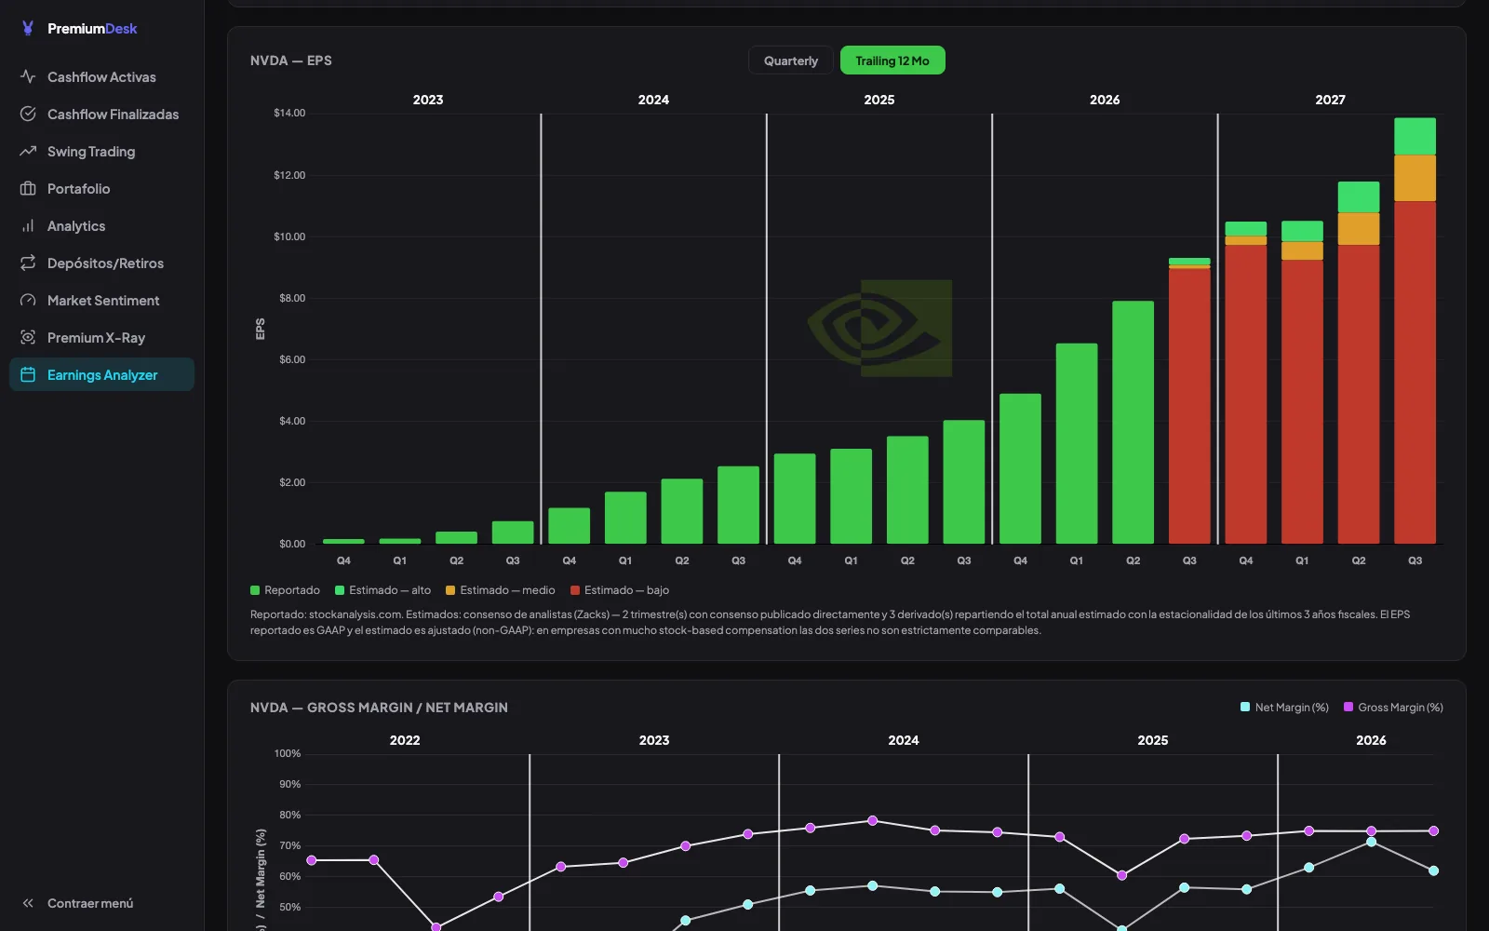This screenshot has height=931, width=1489.
Task: Toggle Estimado — alto legend entry
Action: (x=382, y=590)
